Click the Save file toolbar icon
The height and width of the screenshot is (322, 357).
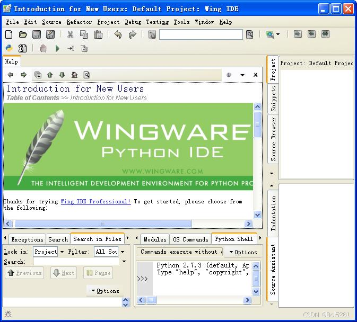coord(37,34)
